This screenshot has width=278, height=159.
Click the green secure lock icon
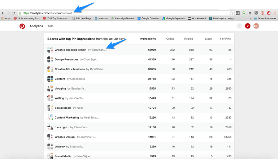(x=20, y=13)
